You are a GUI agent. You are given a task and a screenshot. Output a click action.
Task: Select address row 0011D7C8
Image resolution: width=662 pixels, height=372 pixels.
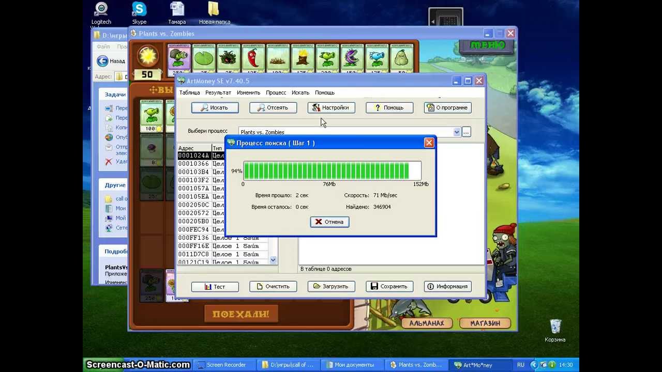pyautogui.click(x=222, y=255)
